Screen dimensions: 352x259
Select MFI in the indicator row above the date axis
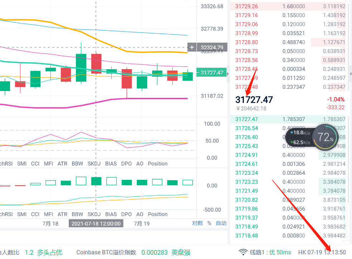(48, 214)
